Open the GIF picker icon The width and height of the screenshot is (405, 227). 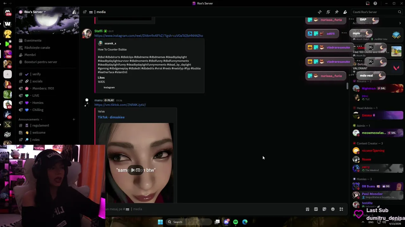coord(316,209)
